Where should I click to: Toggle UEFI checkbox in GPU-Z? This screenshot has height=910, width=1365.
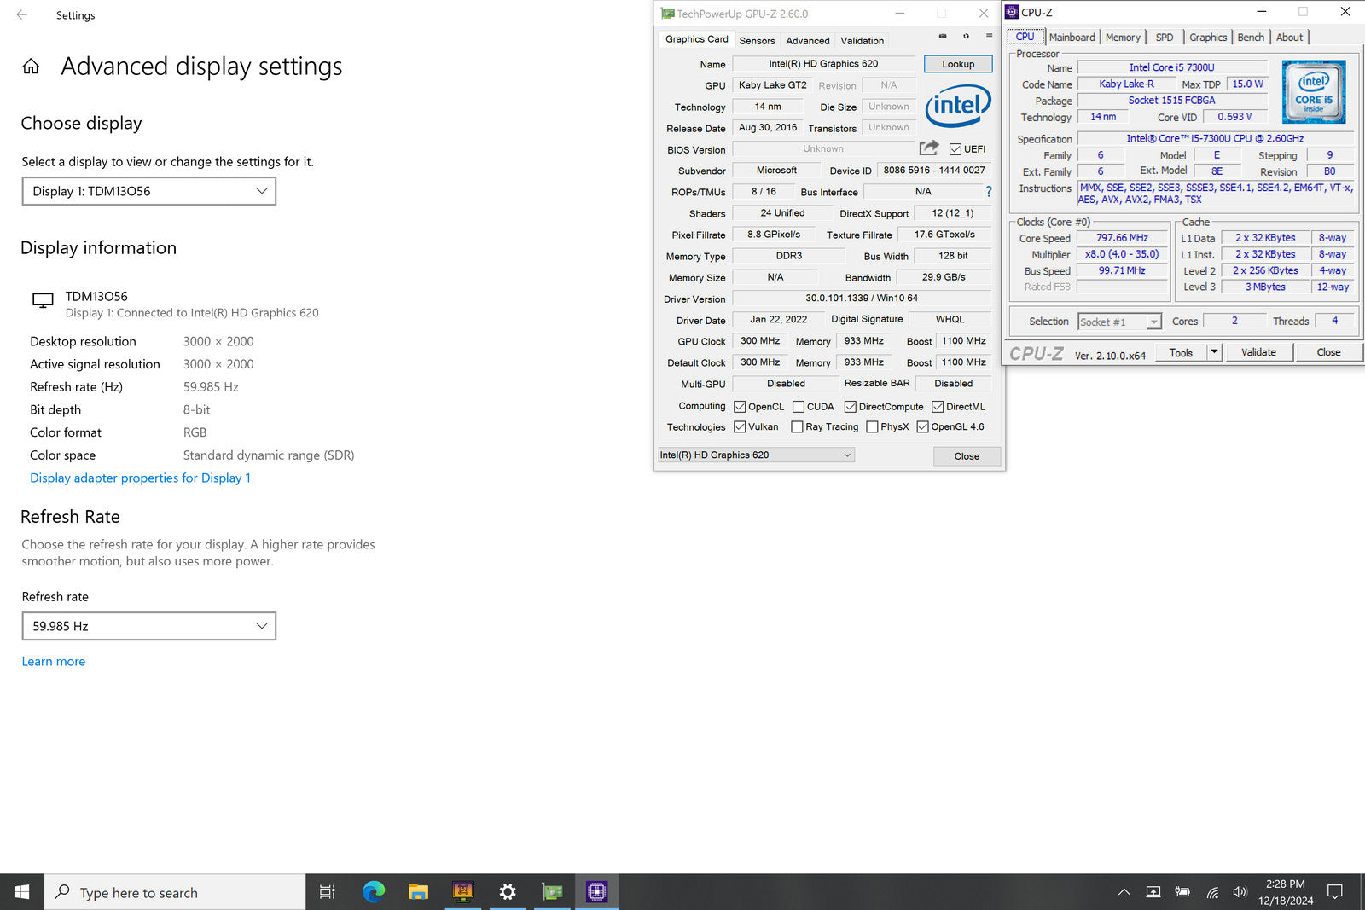(955, 149)
